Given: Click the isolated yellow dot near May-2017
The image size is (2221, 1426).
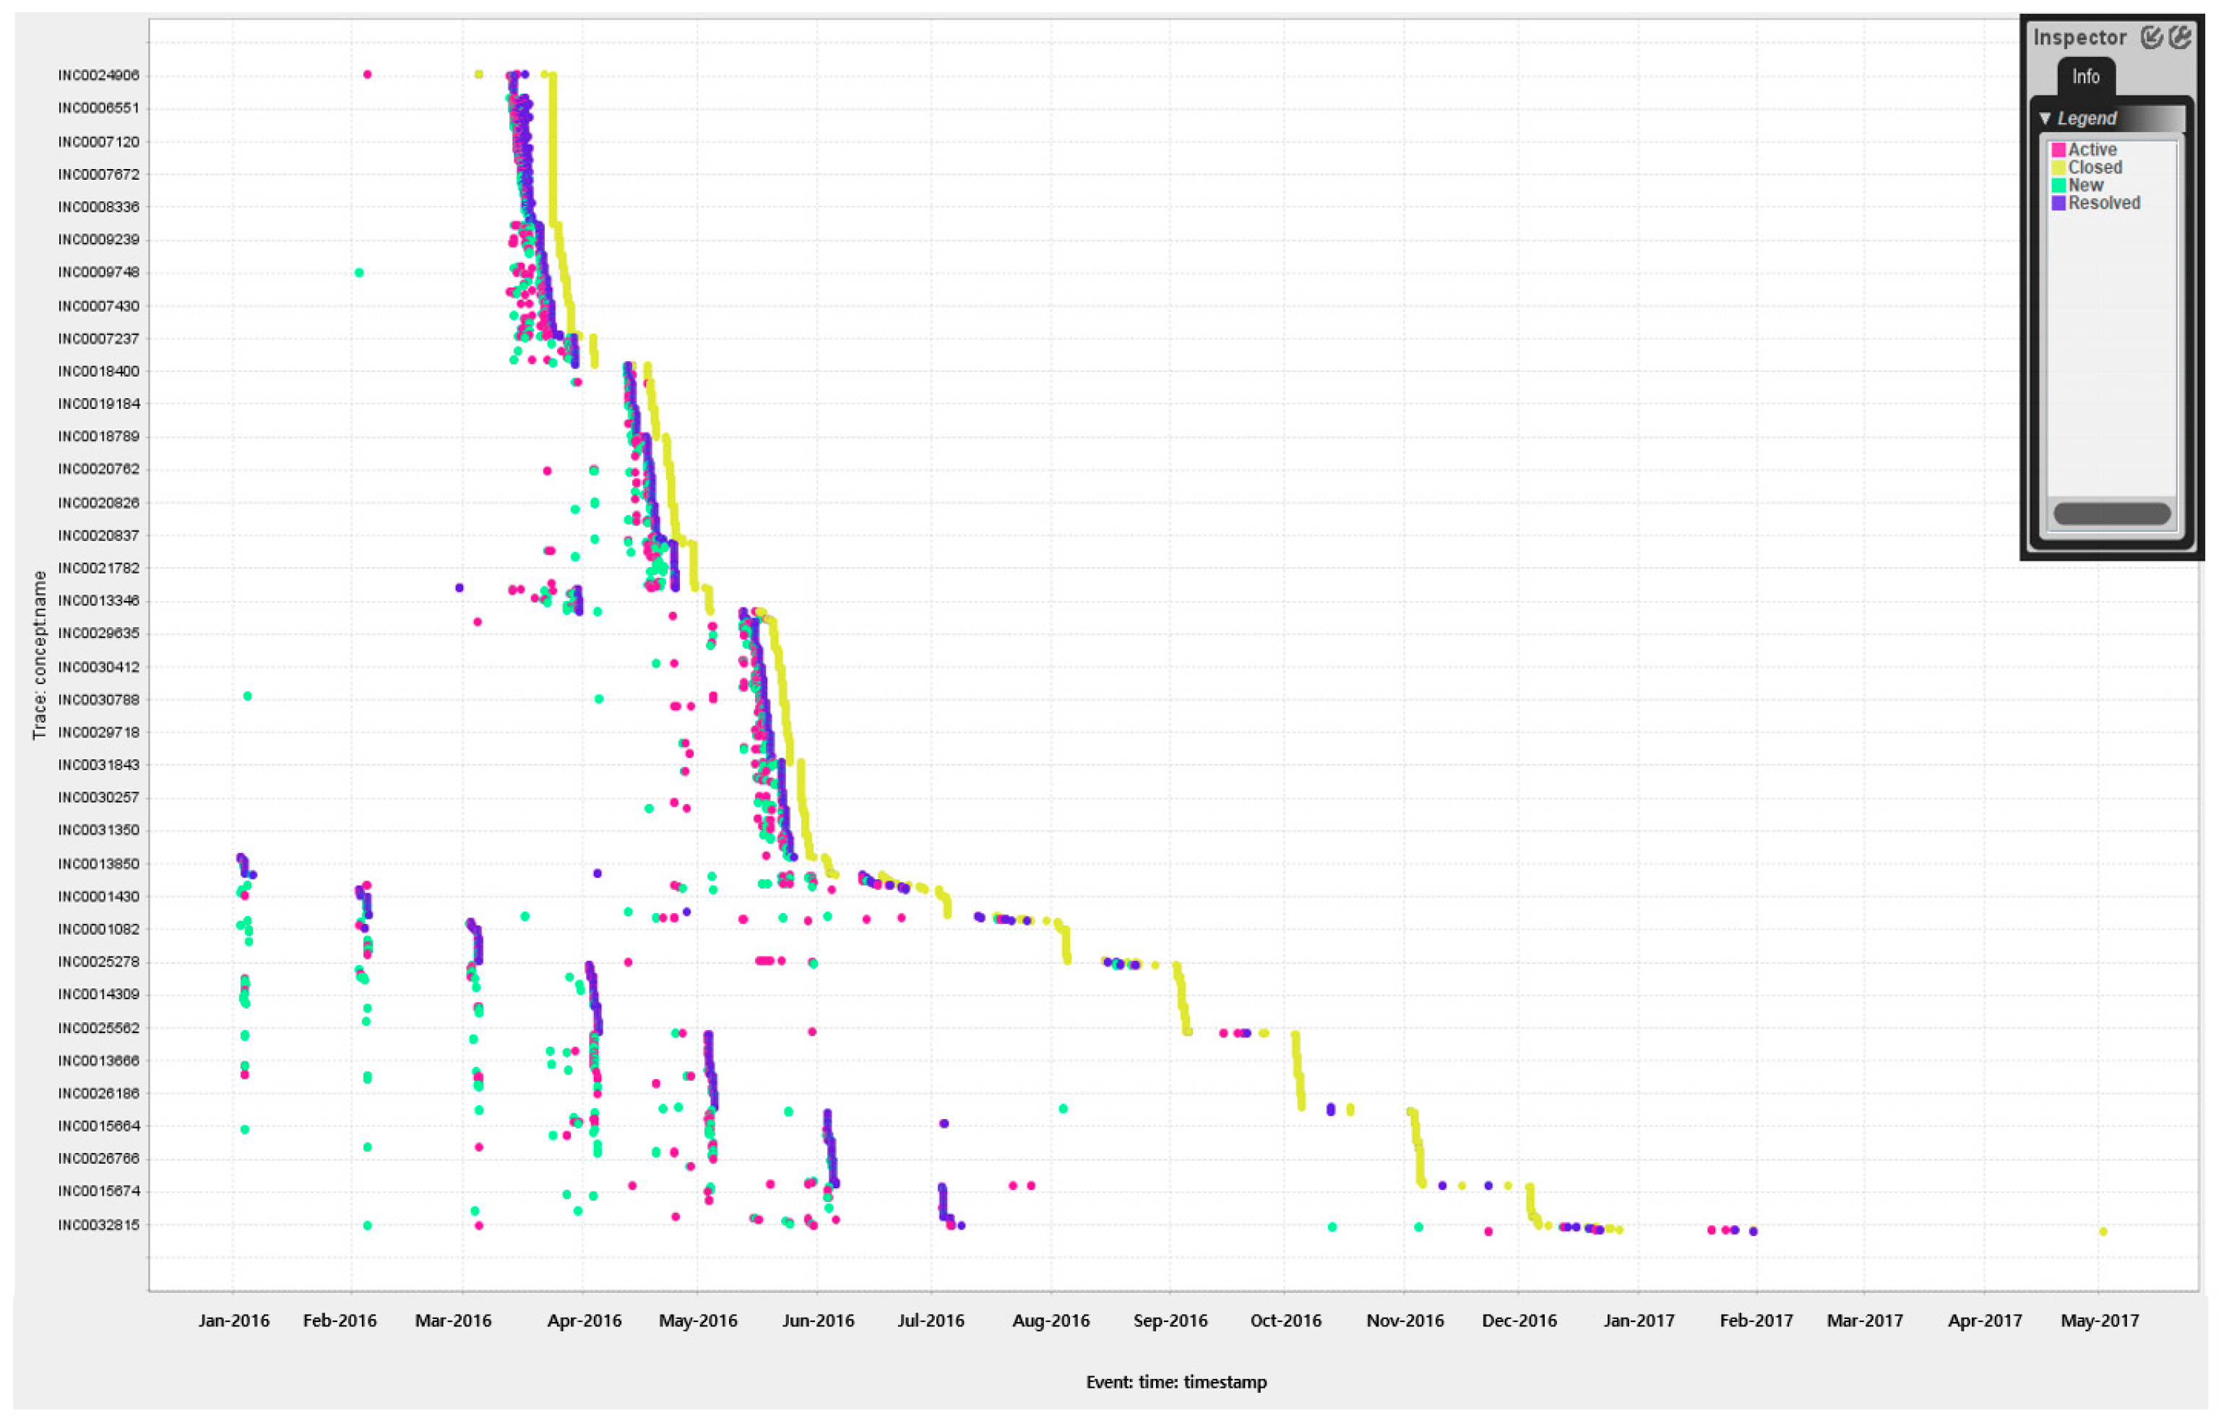Looking at the screenshot, I should tap(2103, 1232).
